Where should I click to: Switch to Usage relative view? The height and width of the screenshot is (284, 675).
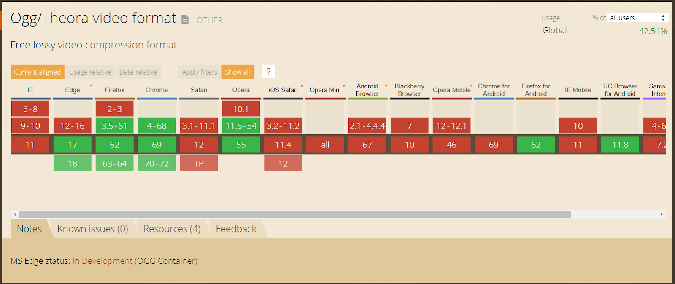pyautogui.click(x=90, y=72)
